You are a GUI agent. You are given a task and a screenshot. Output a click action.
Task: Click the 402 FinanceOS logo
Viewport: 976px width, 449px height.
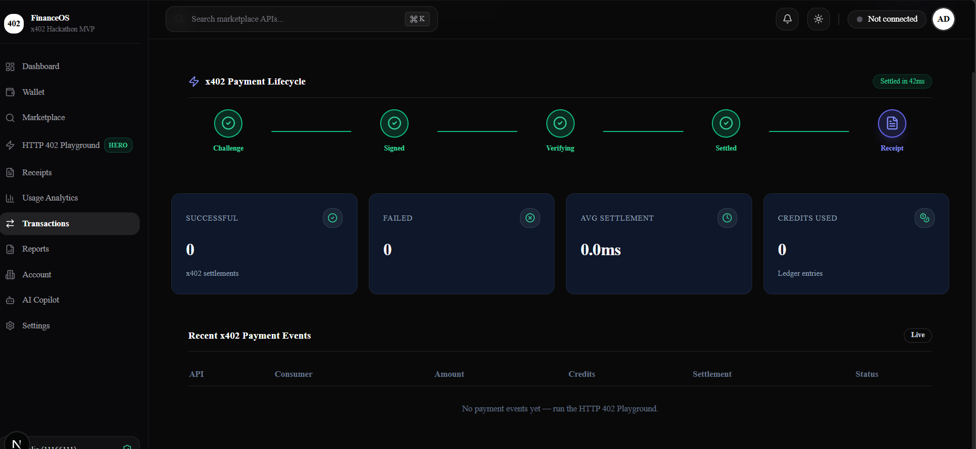point(14,23)
